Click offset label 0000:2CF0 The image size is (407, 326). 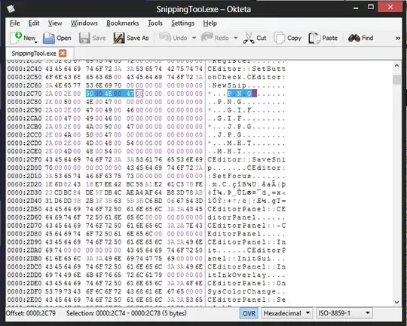tap(24, 159)
